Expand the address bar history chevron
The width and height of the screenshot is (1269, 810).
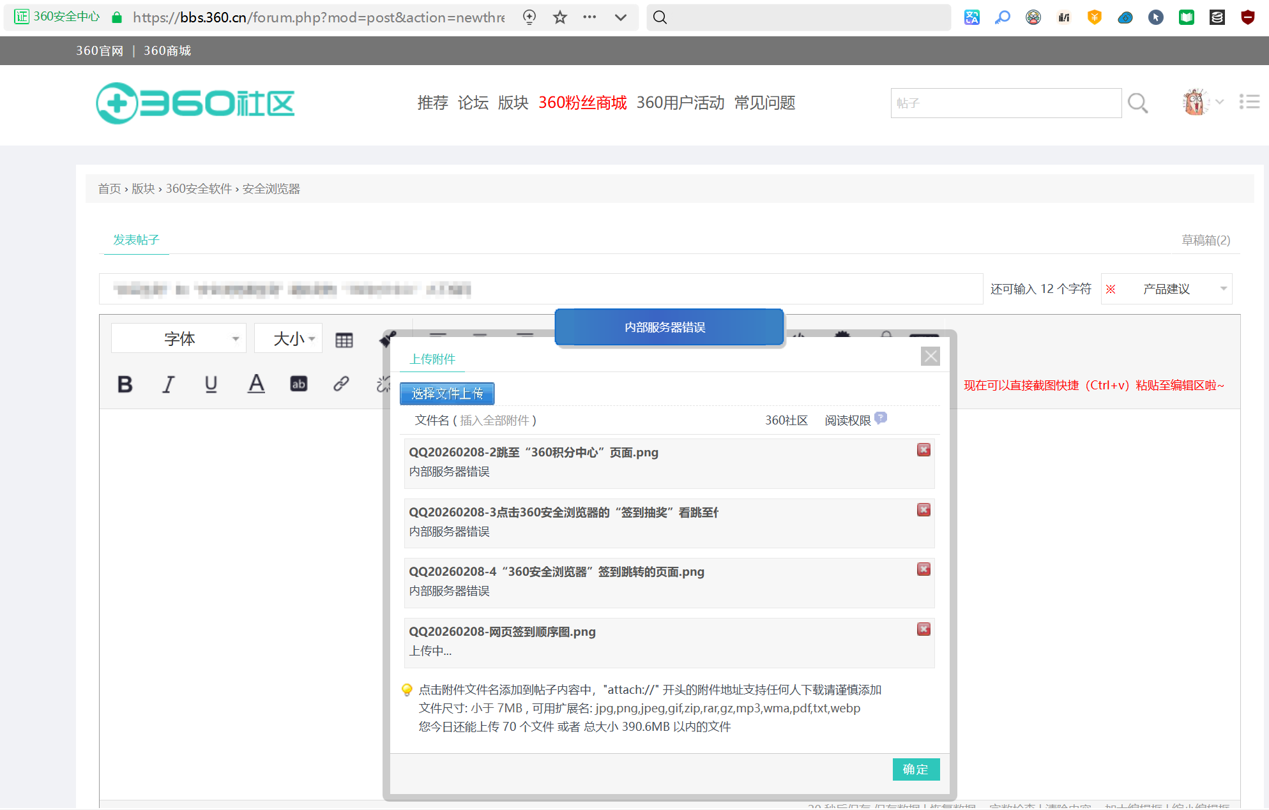(x=620, y=17)
